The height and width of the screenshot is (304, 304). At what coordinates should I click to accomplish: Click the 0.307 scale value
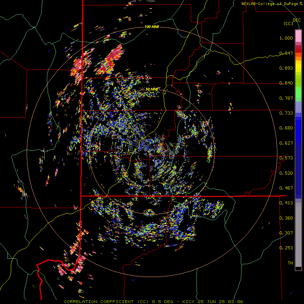click(286, 233)
